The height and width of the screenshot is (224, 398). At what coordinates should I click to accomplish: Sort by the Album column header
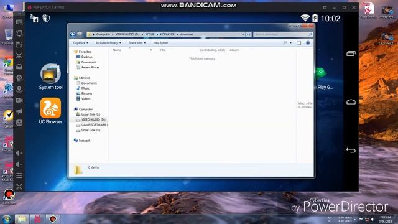point(234,50)
